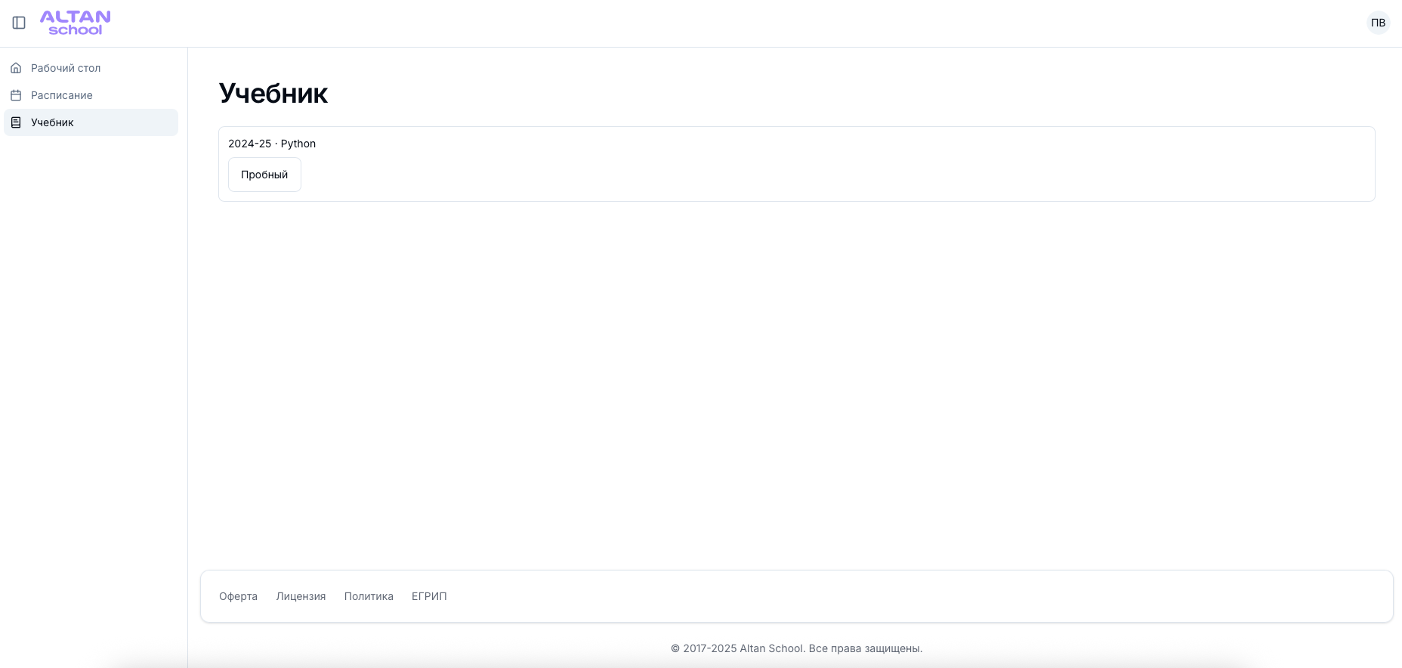
Task: Collapse the sidebar with the panel icon
Action: coord(19,23)
